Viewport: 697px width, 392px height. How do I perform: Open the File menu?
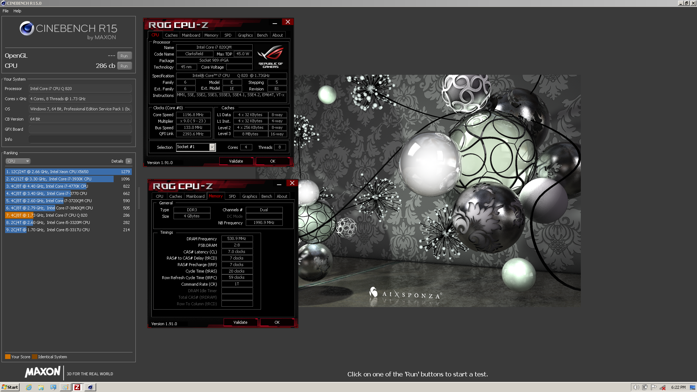(x=5, y=11)
